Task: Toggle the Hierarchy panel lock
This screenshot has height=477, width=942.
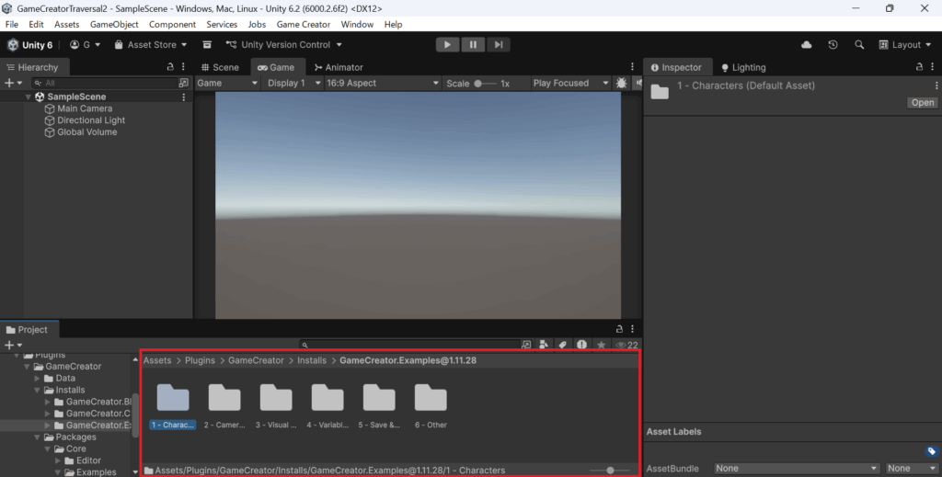Action: pyautogui.click(x=169, y=67)
